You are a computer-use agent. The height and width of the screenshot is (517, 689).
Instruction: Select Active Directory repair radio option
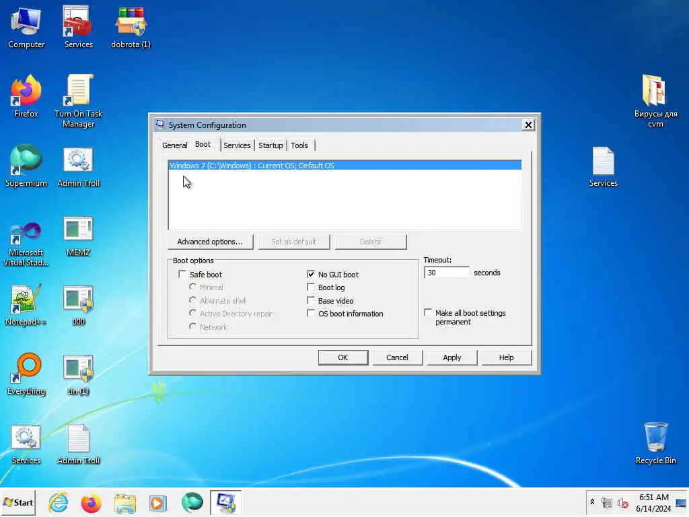pos(192,314)
